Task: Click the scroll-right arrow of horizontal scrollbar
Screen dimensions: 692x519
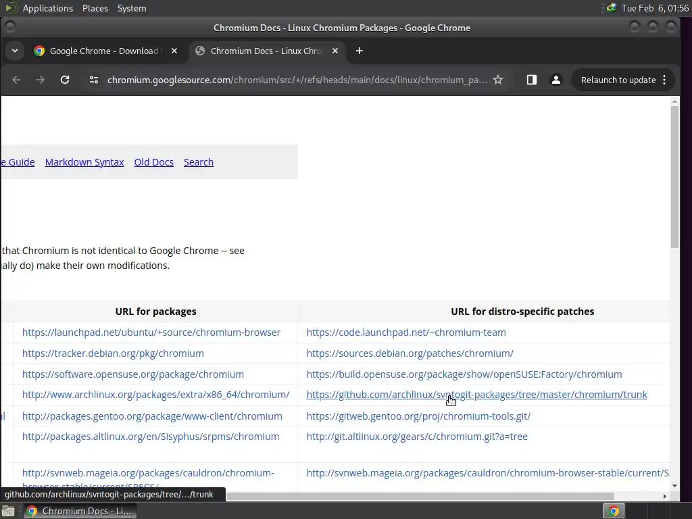Action: (665, 496)
